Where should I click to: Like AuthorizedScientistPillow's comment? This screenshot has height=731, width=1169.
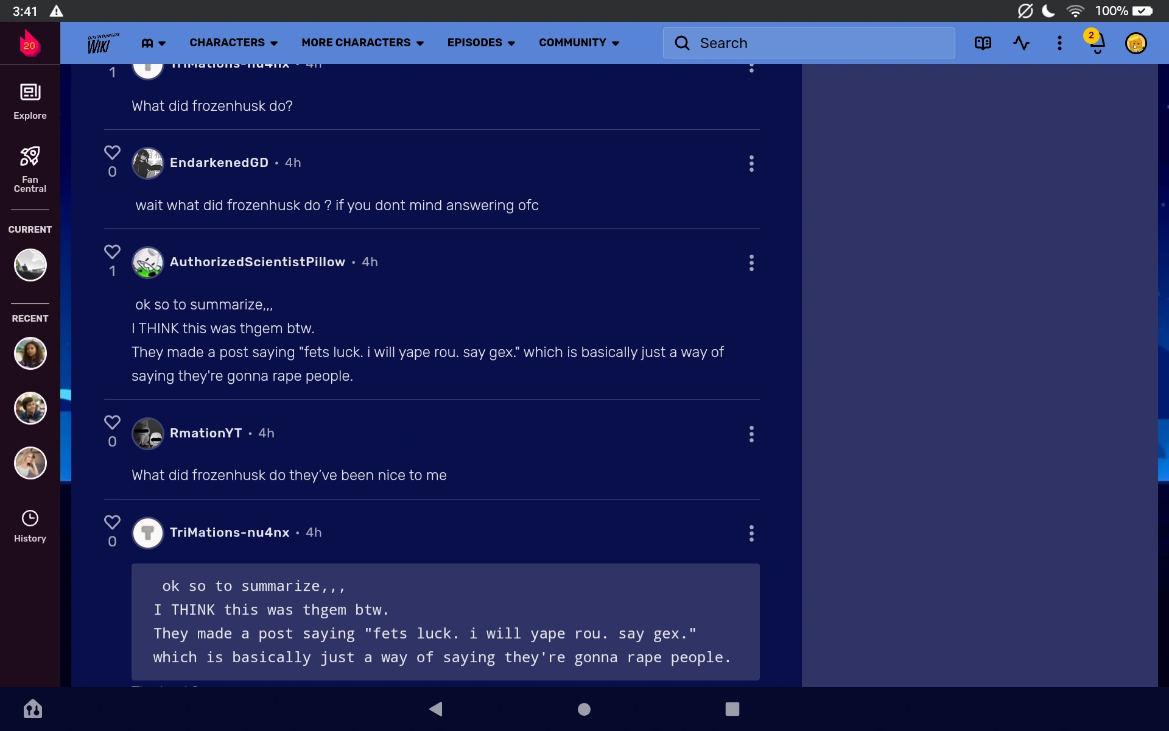click(112, 252)
